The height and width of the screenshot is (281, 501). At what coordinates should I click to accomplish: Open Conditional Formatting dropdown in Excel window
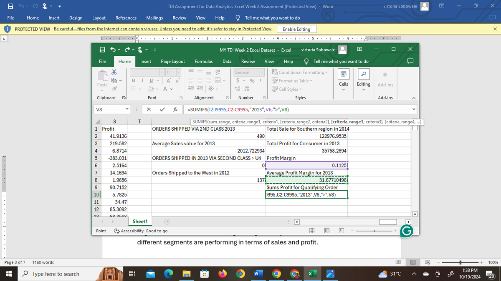coord(300,72)
